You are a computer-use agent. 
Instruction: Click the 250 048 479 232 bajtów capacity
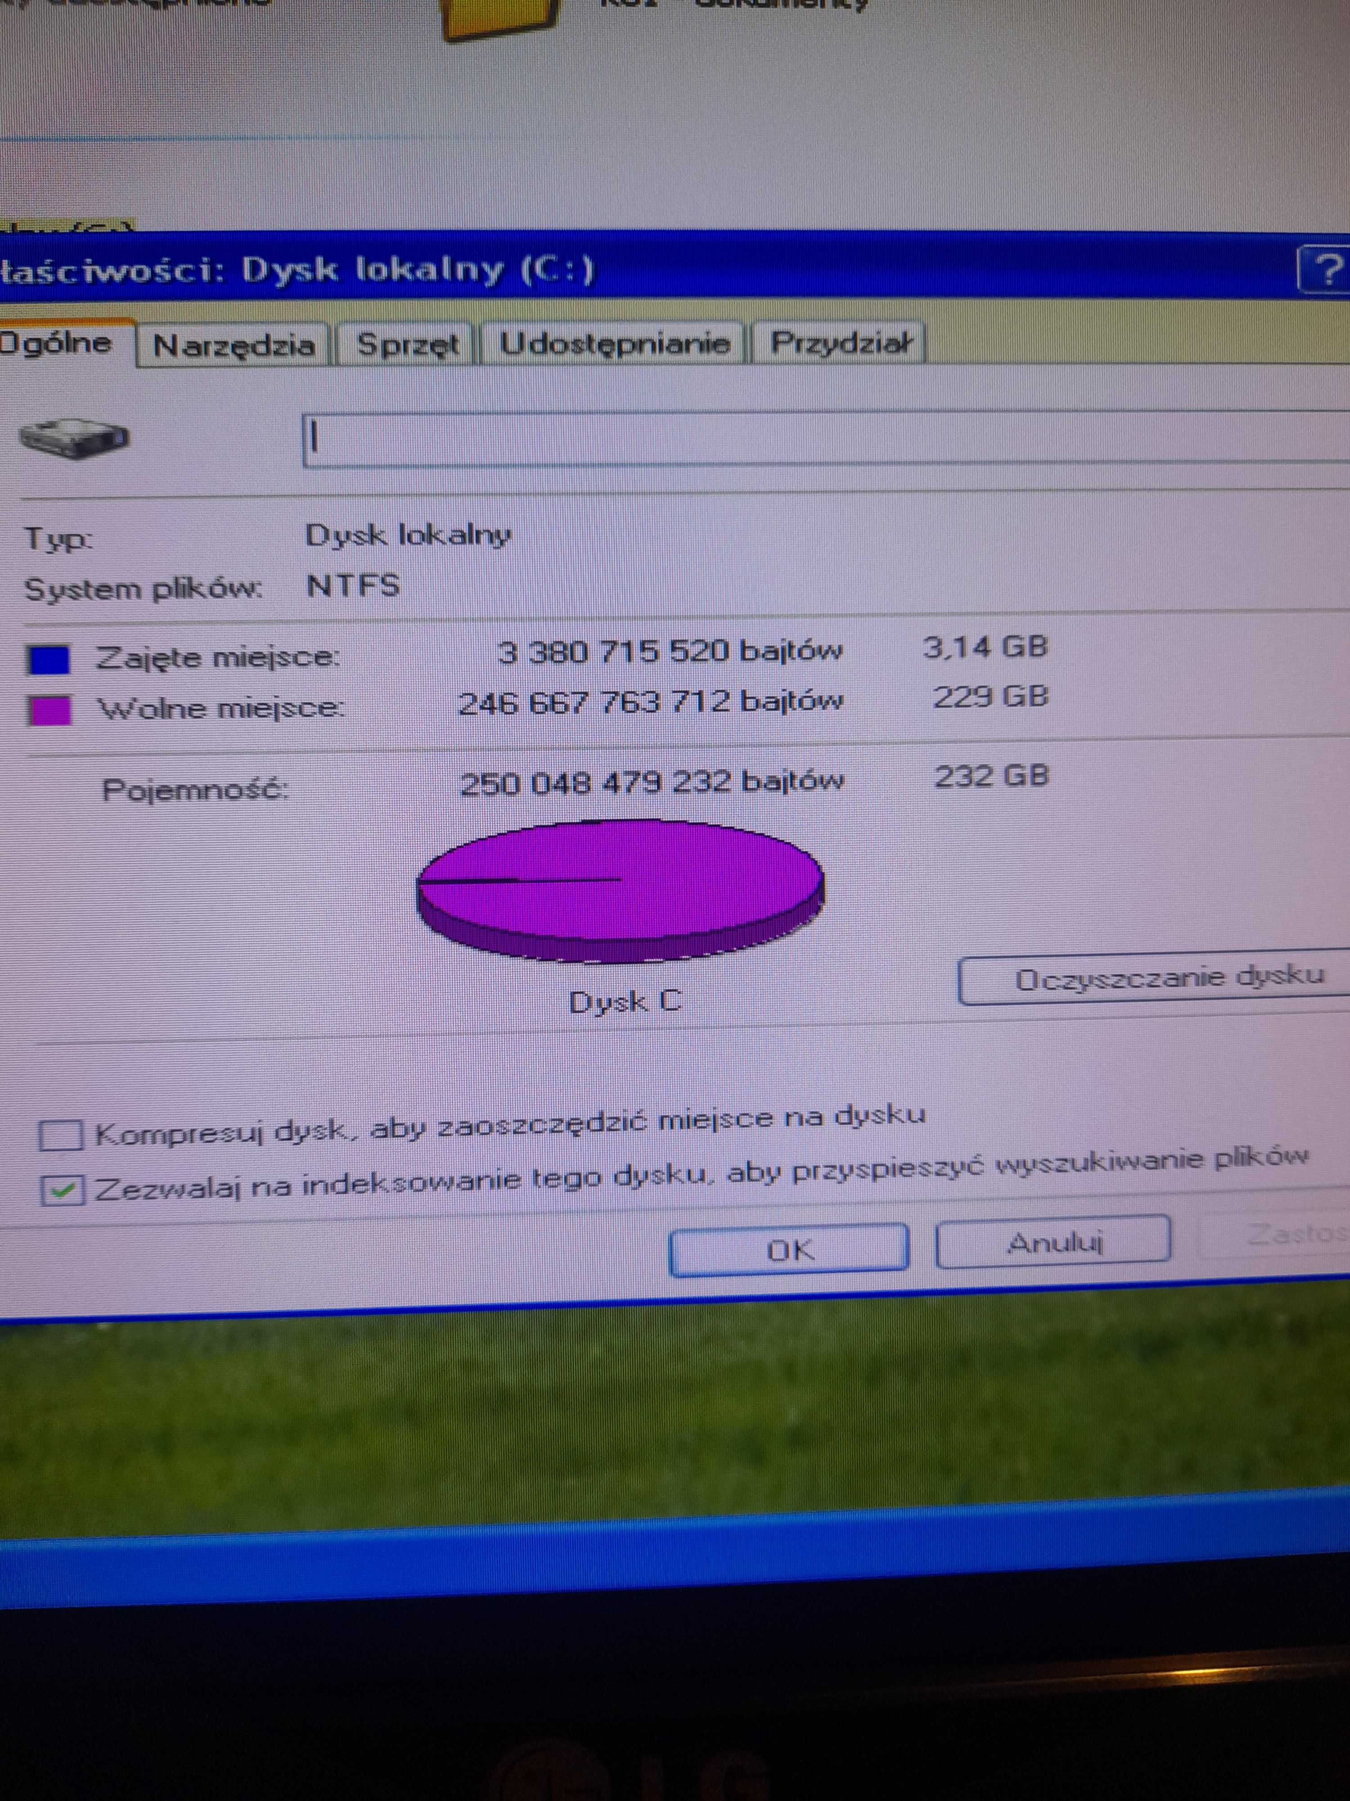(x=652, y=783)
